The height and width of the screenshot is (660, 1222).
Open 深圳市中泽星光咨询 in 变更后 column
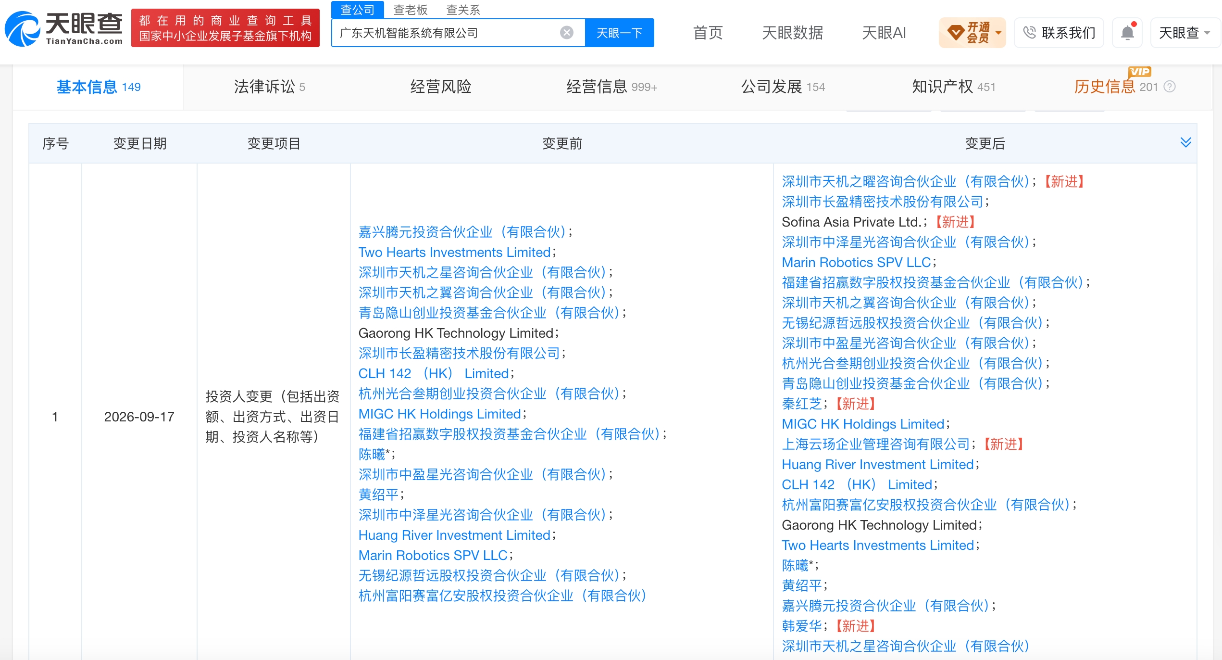click(906, 242)
